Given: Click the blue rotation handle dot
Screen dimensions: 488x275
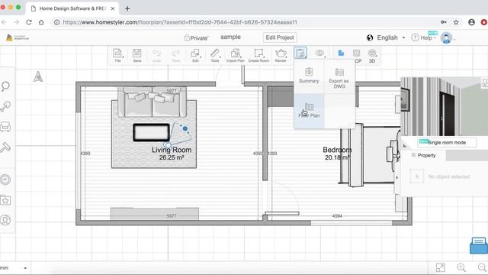Looking at the screenshot, I should click(x=185, y=128).
